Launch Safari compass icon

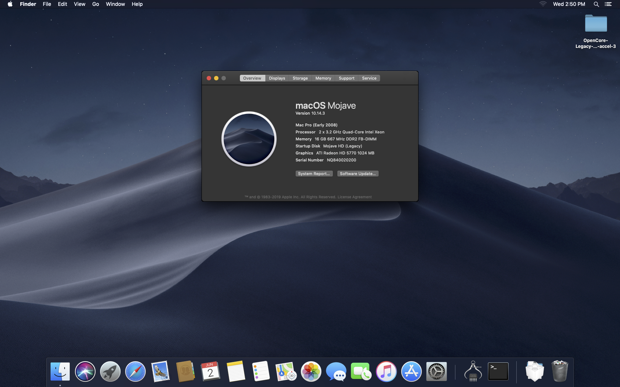click(x=135, y=372)
